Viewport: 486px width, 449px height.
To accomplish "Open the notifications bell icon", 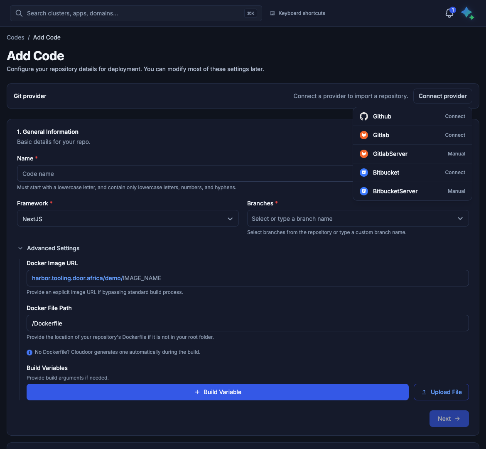I will [x=449, y=13].
